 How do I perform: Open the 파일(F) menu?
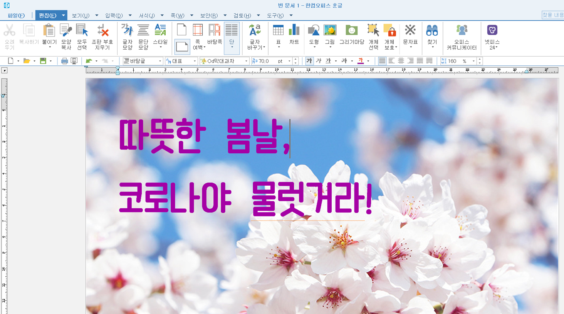coord(16,15)
